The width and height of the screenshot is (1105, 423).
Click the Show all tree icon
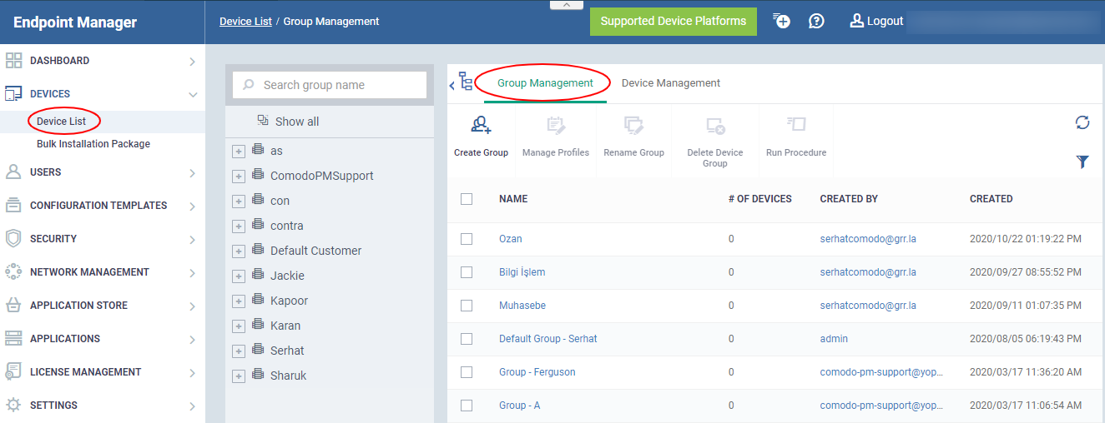[263, 121]
